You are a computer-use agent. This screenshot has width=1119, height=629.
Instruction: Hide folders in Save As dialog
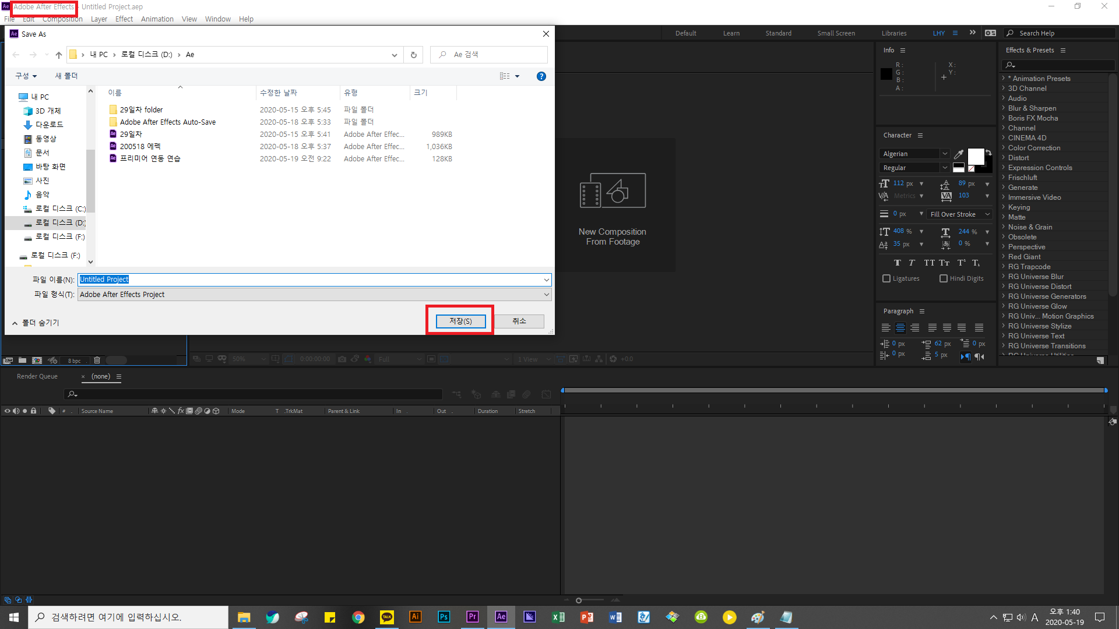(35, 323)
